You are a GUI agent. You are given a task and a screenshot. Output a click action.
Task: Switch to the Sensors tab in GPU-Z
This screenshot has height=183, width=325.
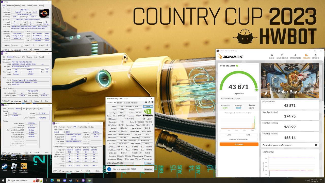[119, 103]
